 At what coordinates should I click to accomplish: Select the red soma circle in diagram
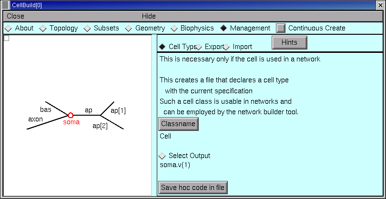[x=71, y=115]
